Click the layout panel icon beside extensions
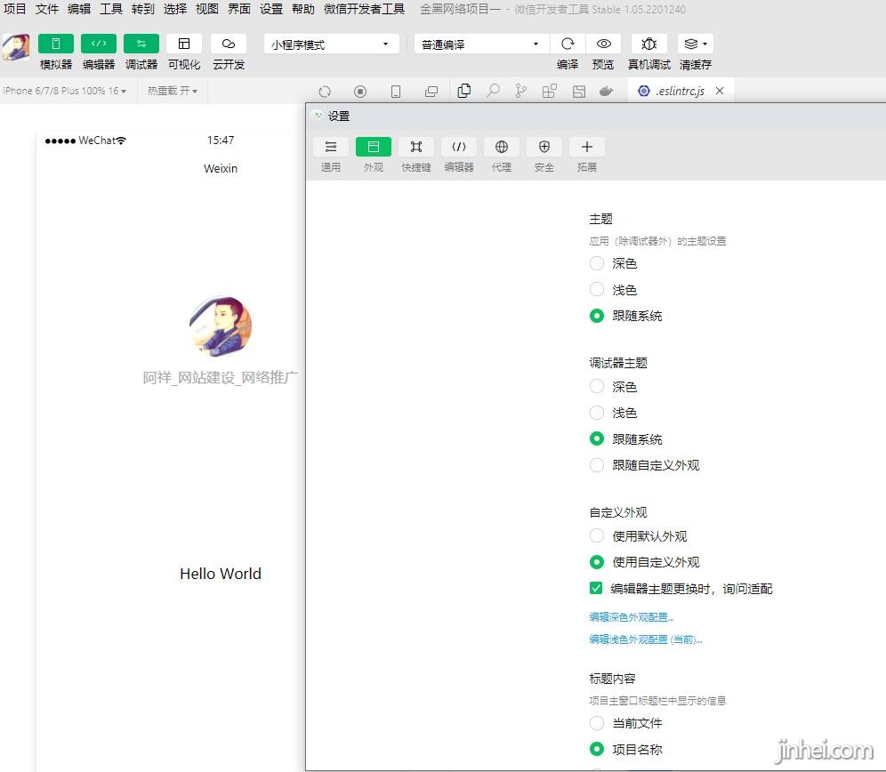Screen dimensions: 886x772 (578, 91)
